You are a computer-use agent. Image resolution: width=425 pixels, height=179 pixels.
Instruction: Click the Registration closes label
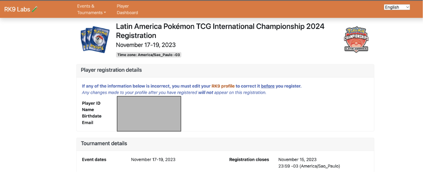click(x=249, y=160)
